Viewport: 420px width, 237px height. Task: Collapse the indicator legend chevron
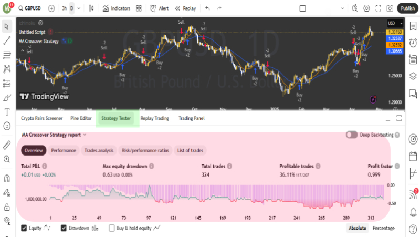pos(23,50)
